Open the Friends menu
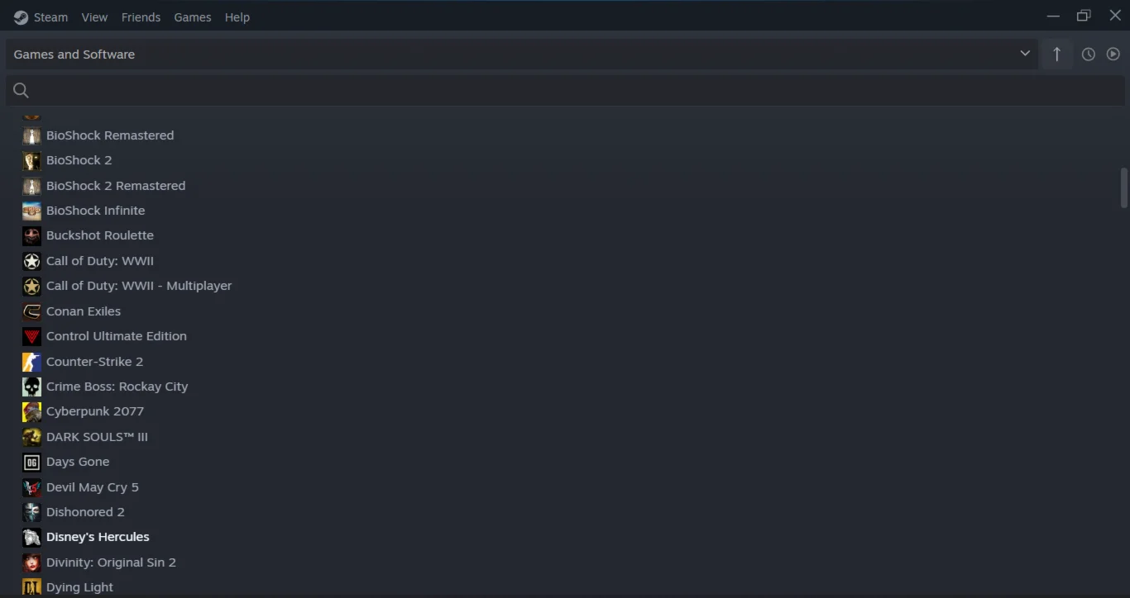Screen dimensions: 1130x598 point(141,17)
